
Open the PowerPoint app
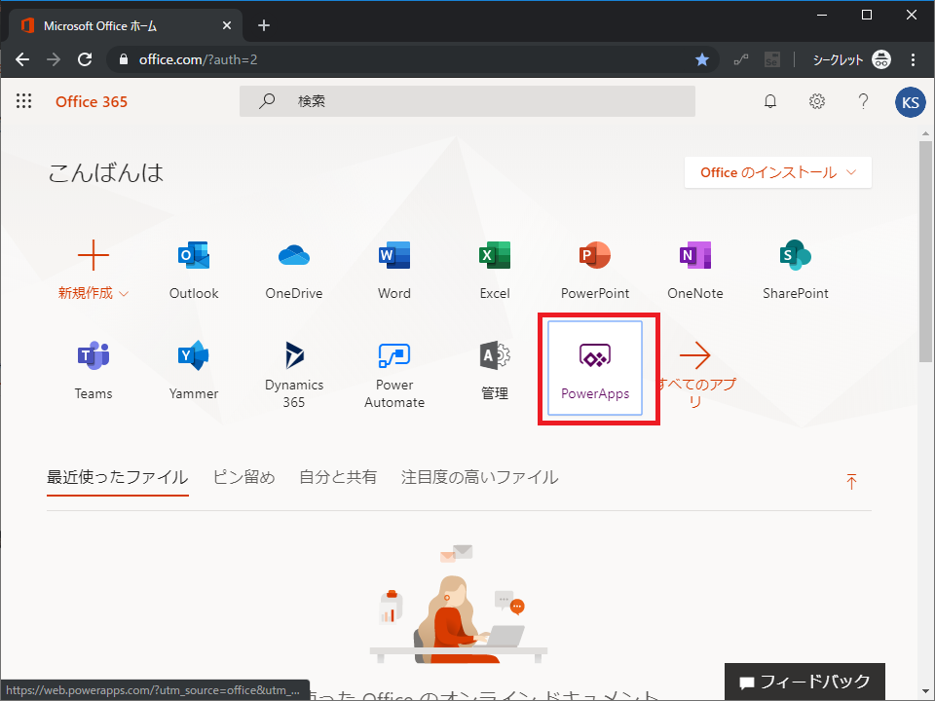(594, 270)
